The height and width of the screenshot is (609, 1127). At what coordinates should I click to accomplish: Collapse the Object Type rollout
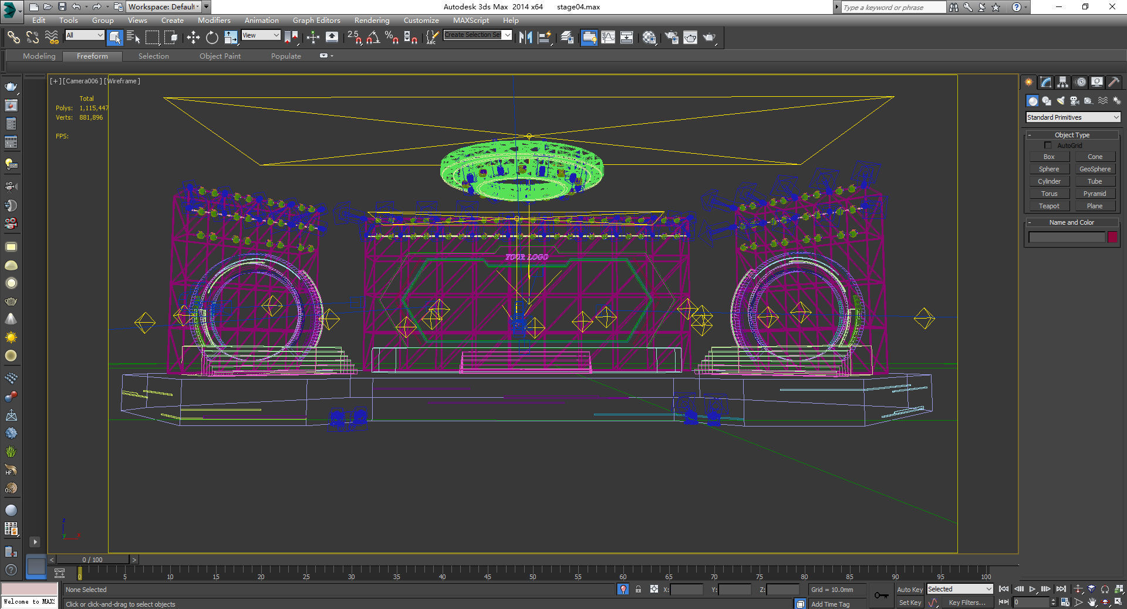1072,135
